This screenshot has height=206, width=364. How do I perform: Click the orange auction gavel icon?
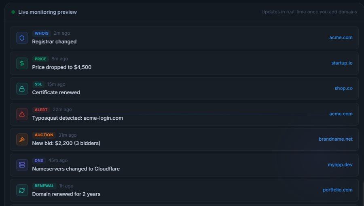pyautogui.click(x=22, y=139)
